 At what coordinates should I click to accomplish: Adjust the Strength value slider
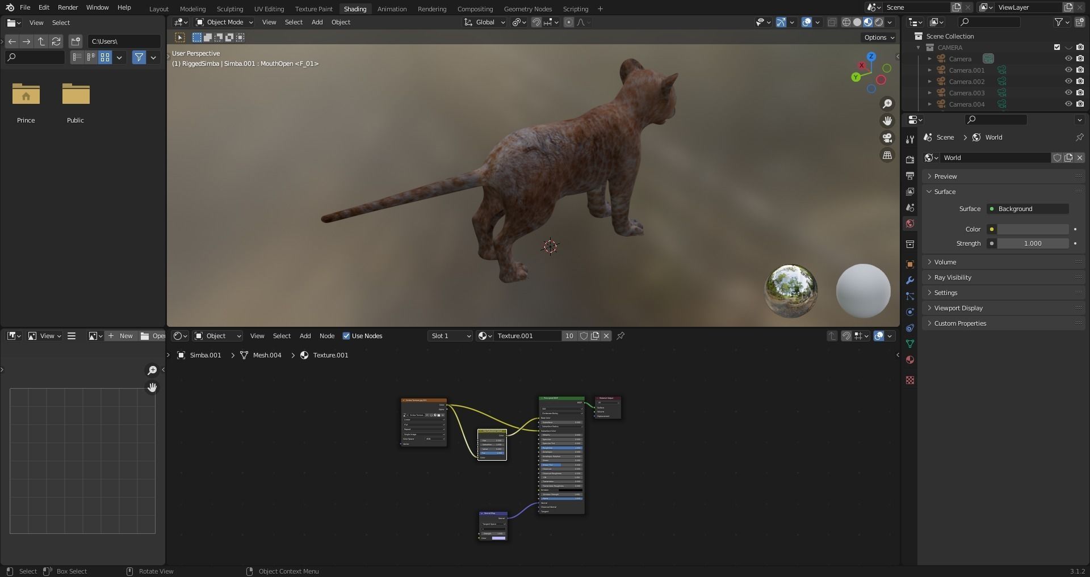click(x=1033, y=243)
